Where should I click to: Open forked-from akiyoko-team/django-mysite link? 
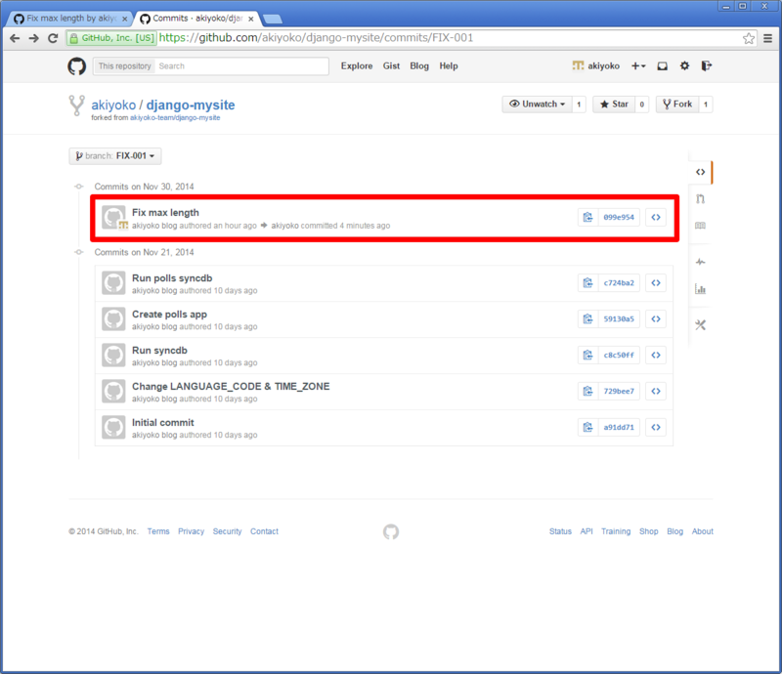pos(175,117)
